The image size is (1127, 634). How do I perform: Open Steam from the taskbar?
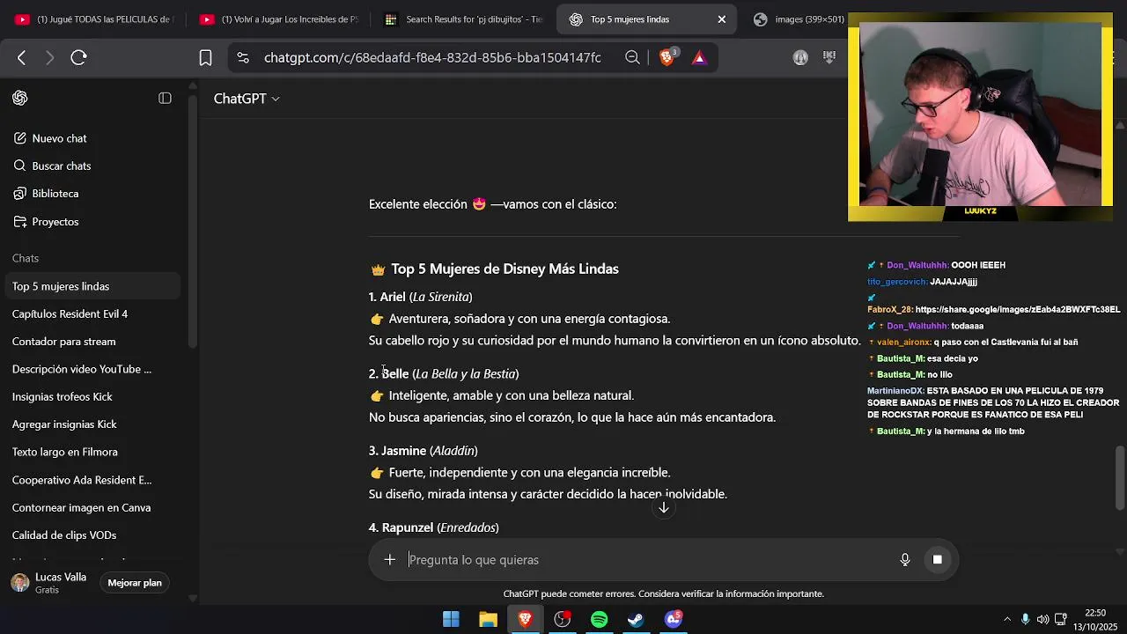pyautogui.click(x=636, y=619)
